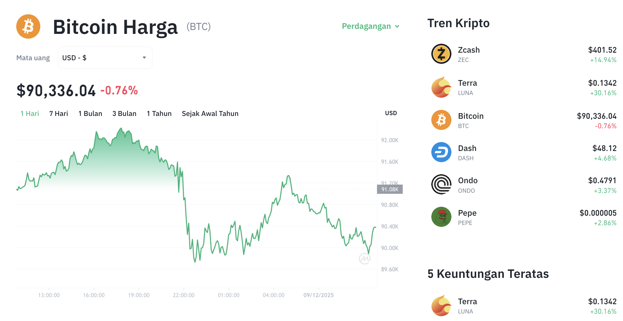Viewport: 623px width, 321px height.
Task: Click the 91.08K price marker on the axis
Action: coord(390,189)
